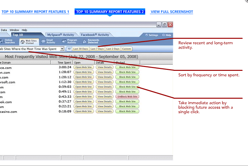The image size is (248, 166).
Task: Filter by All dates
Action: coord(69,49)
